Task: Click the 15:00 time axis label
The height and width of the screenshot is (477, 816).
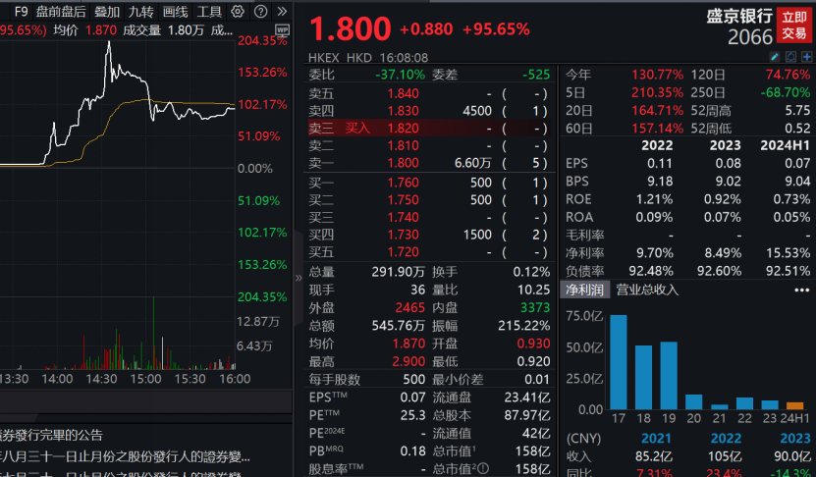Action: pyautogui.click(x=145, y=379)
